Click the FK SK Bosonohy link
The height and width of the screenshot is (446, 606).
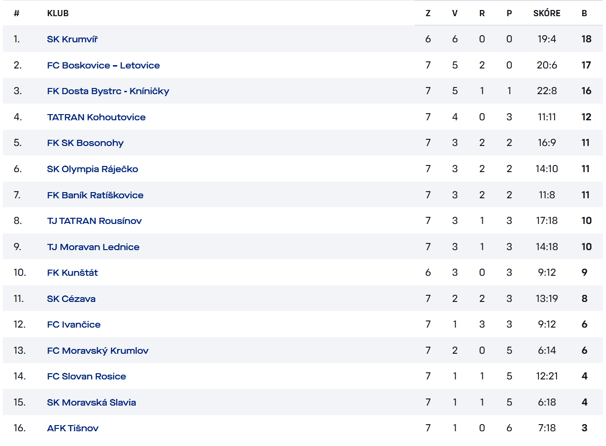pyautogui.click(x=85, y=143)
